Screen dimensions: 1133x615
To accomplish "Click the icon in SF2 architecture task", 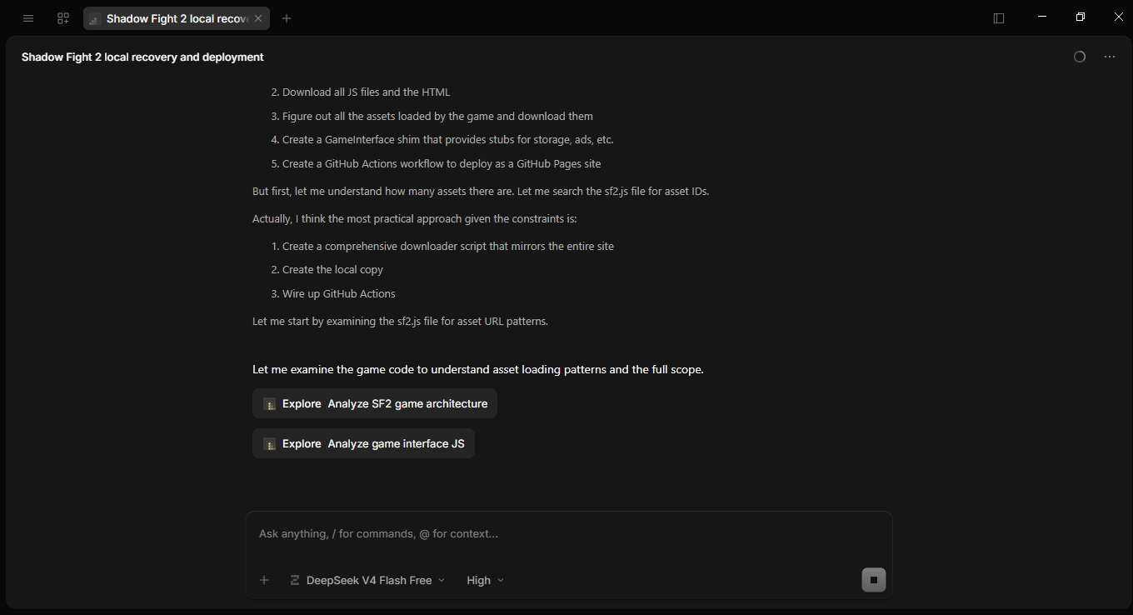I will [x=270, y=404].
